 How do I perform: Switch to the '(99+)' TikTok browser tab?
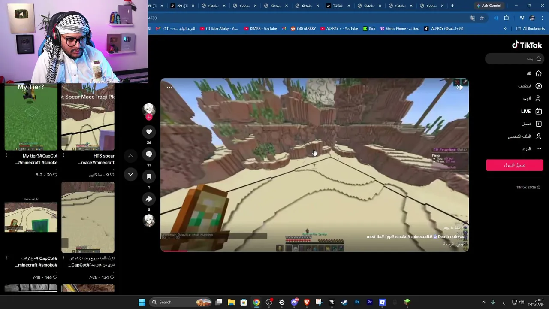(181, 6)
